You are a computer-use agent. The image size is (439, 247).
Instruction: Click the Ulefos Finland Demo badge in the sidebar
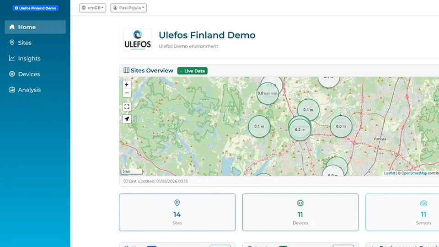click(35, 8)
